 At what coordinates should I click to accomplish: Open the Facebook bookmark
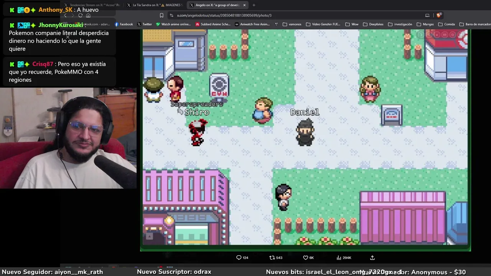pyautogui.click(x=124, y=24)
